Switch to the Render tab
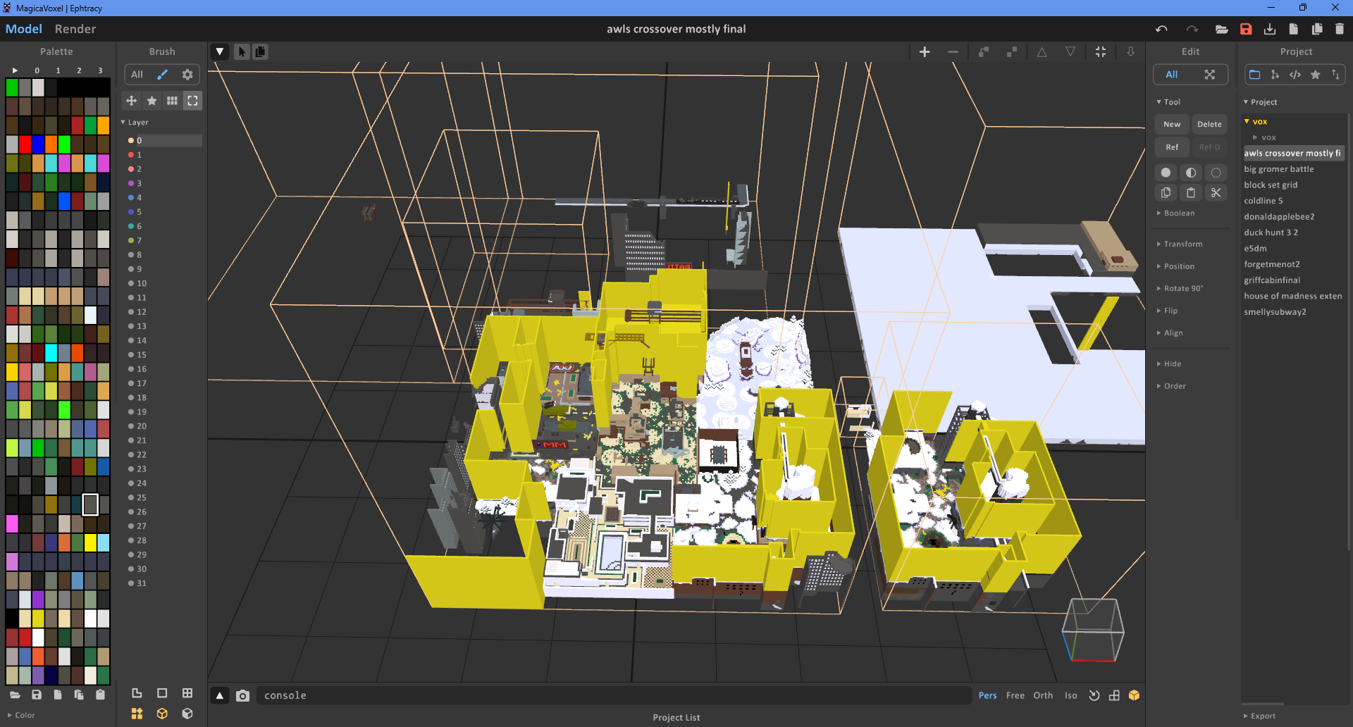The height and width of the screenshot is (727, 1353). pyautogui.click(x=75, y=29)
